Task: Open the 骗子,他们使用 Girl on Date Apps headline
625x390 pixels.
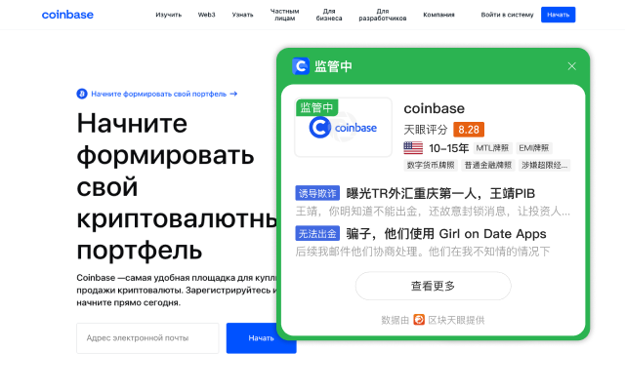Action: click(446, 234)
